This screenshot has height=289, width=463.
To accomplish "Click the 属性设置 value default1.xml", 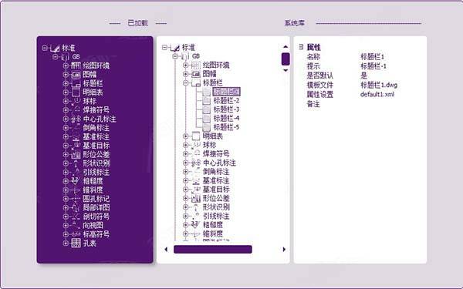I will tap(377, 94).
